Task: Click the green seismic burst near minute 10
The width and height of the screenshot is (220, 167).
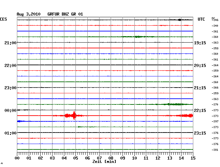Action: 138,37
